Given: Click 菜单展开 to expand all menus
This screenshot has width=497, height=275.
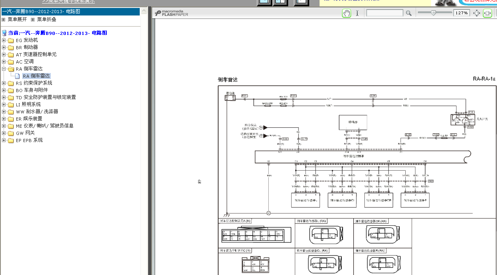Looking at the screenshot, I should click(x=17, y=19).
